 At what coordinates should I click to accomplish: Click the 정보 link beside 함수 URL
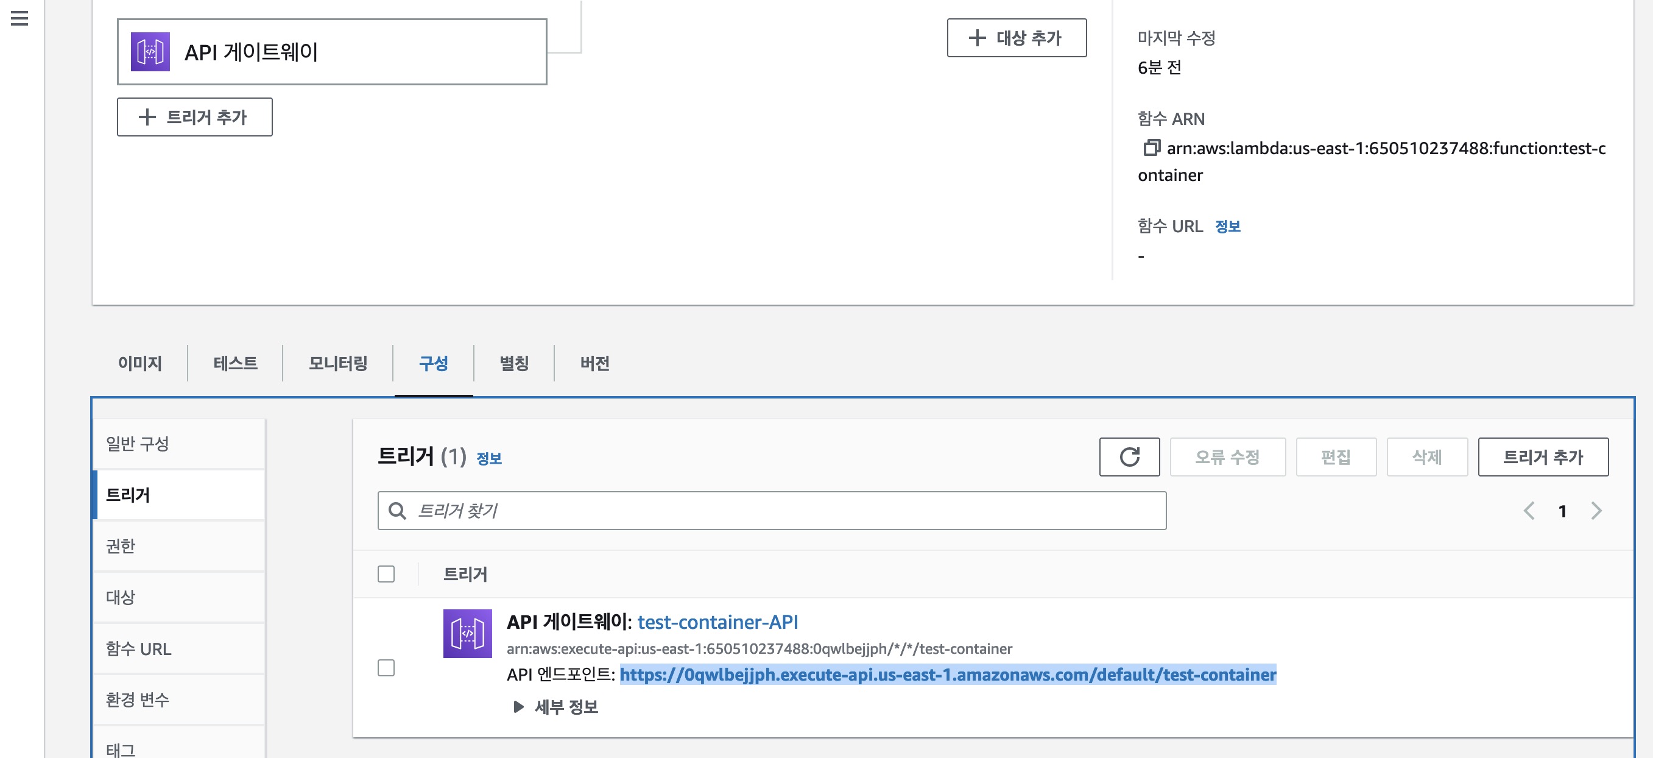click(x=1227, y=227)
